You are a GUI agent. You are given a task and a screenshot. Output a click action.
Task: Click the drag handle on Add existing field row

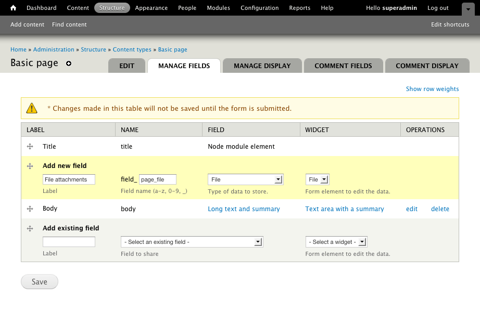[30, 228]
